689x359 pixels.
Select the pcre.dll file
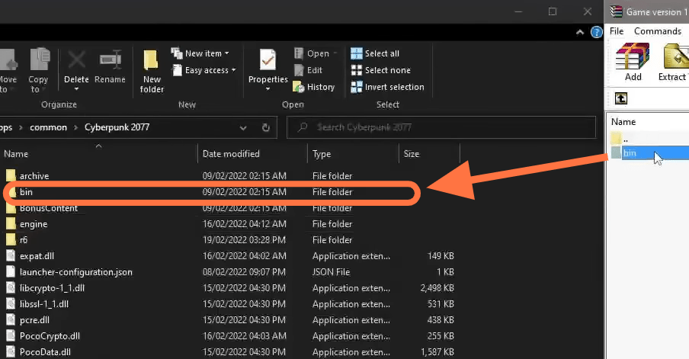click(x=34, y=320)
